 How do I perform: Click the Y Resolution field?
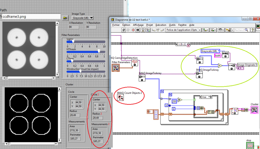[x=91, y=27]
